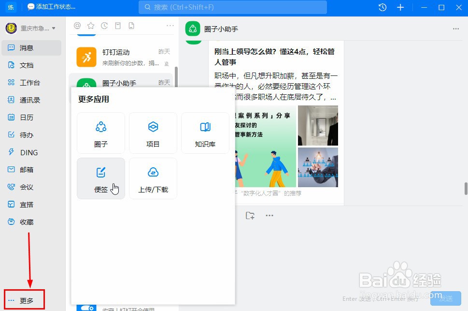Filter messages by @ mentions icon
This screenshot has height=311, width=468.
77,26
